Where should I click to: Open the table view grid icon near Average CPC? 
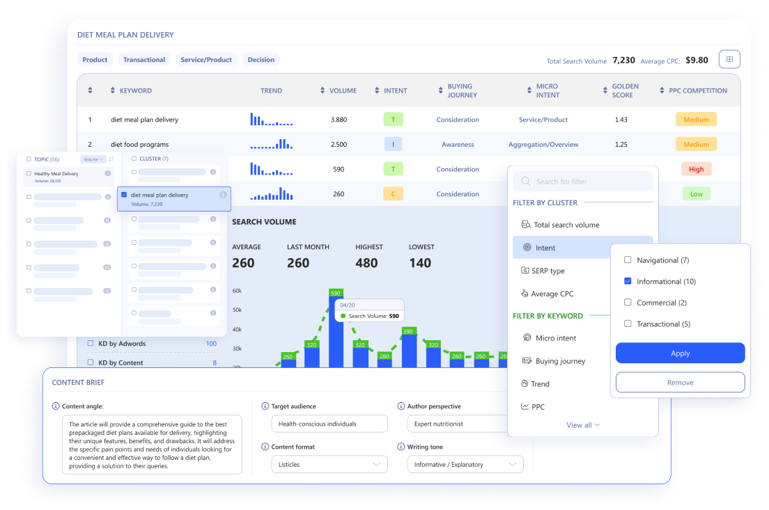[x=729, y=59]
